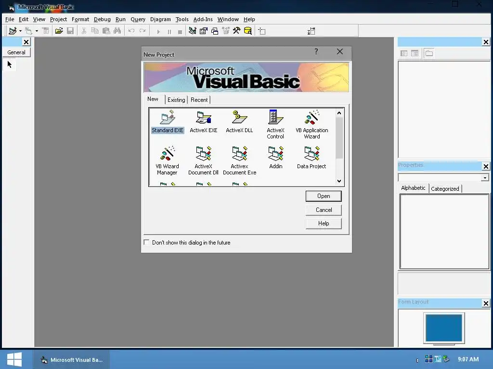Click the Cancel button

324,210
